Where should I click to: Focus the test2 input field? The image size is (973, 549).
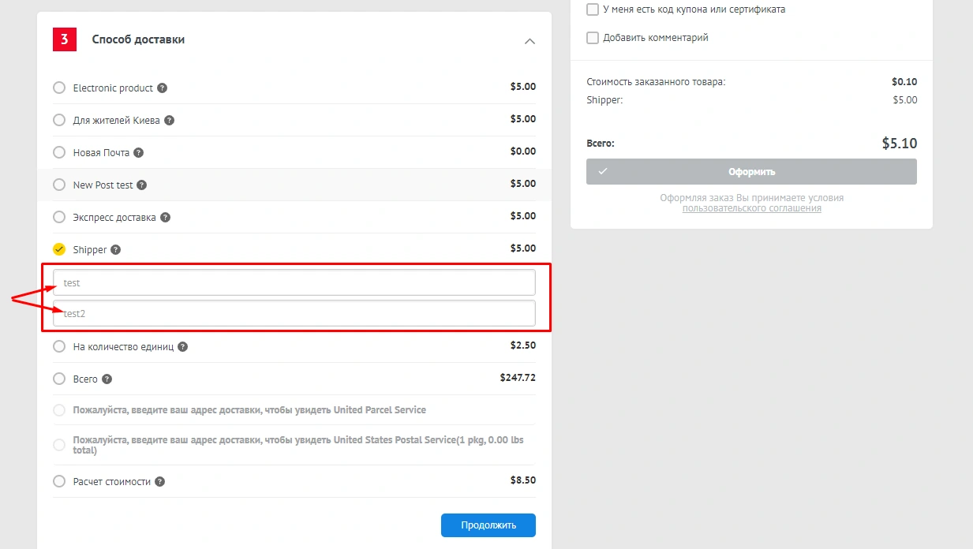pyautogui.click(x=294, y=313)
